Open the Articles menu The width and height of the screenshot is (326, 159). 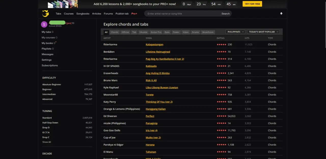click(97, 14)
